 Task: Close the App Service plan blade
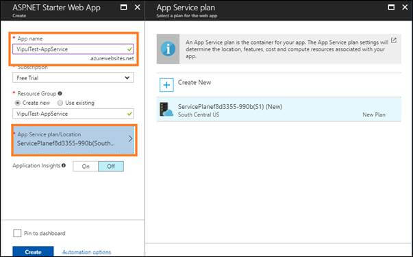405,7
